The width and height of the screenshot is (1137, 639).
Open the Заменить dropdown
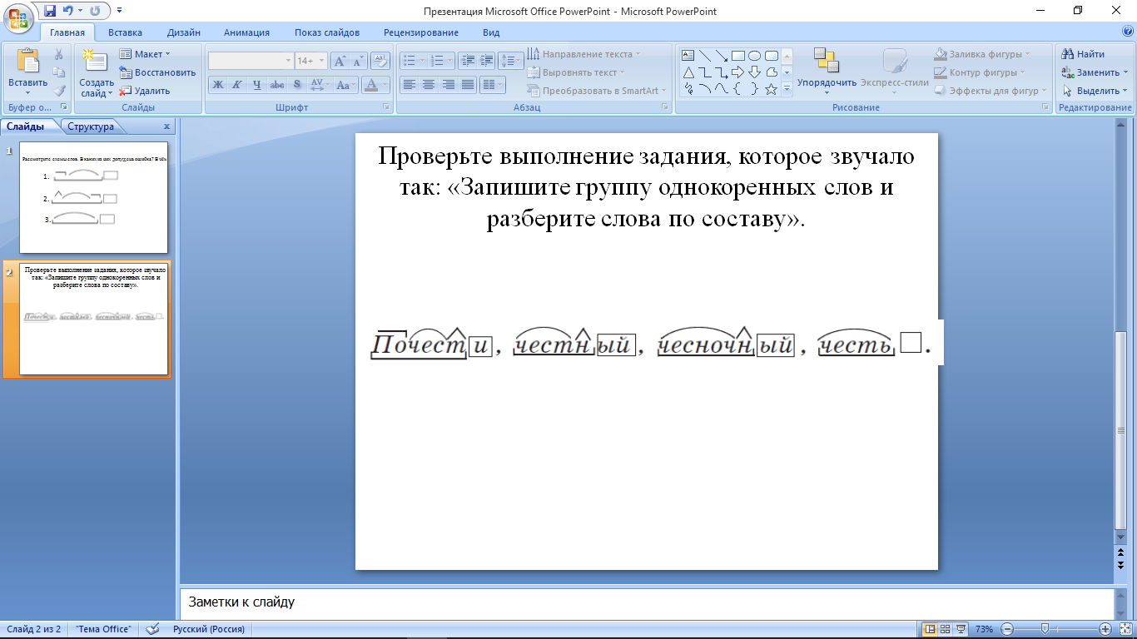[1095, 72]
